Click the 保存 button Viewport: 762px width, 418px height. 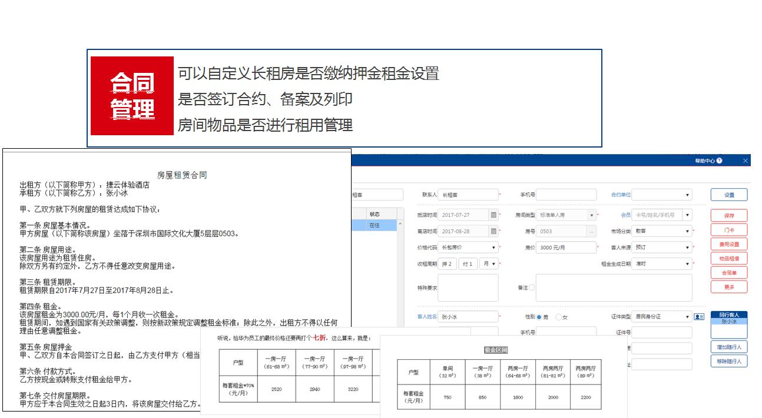tap(729, 216)
